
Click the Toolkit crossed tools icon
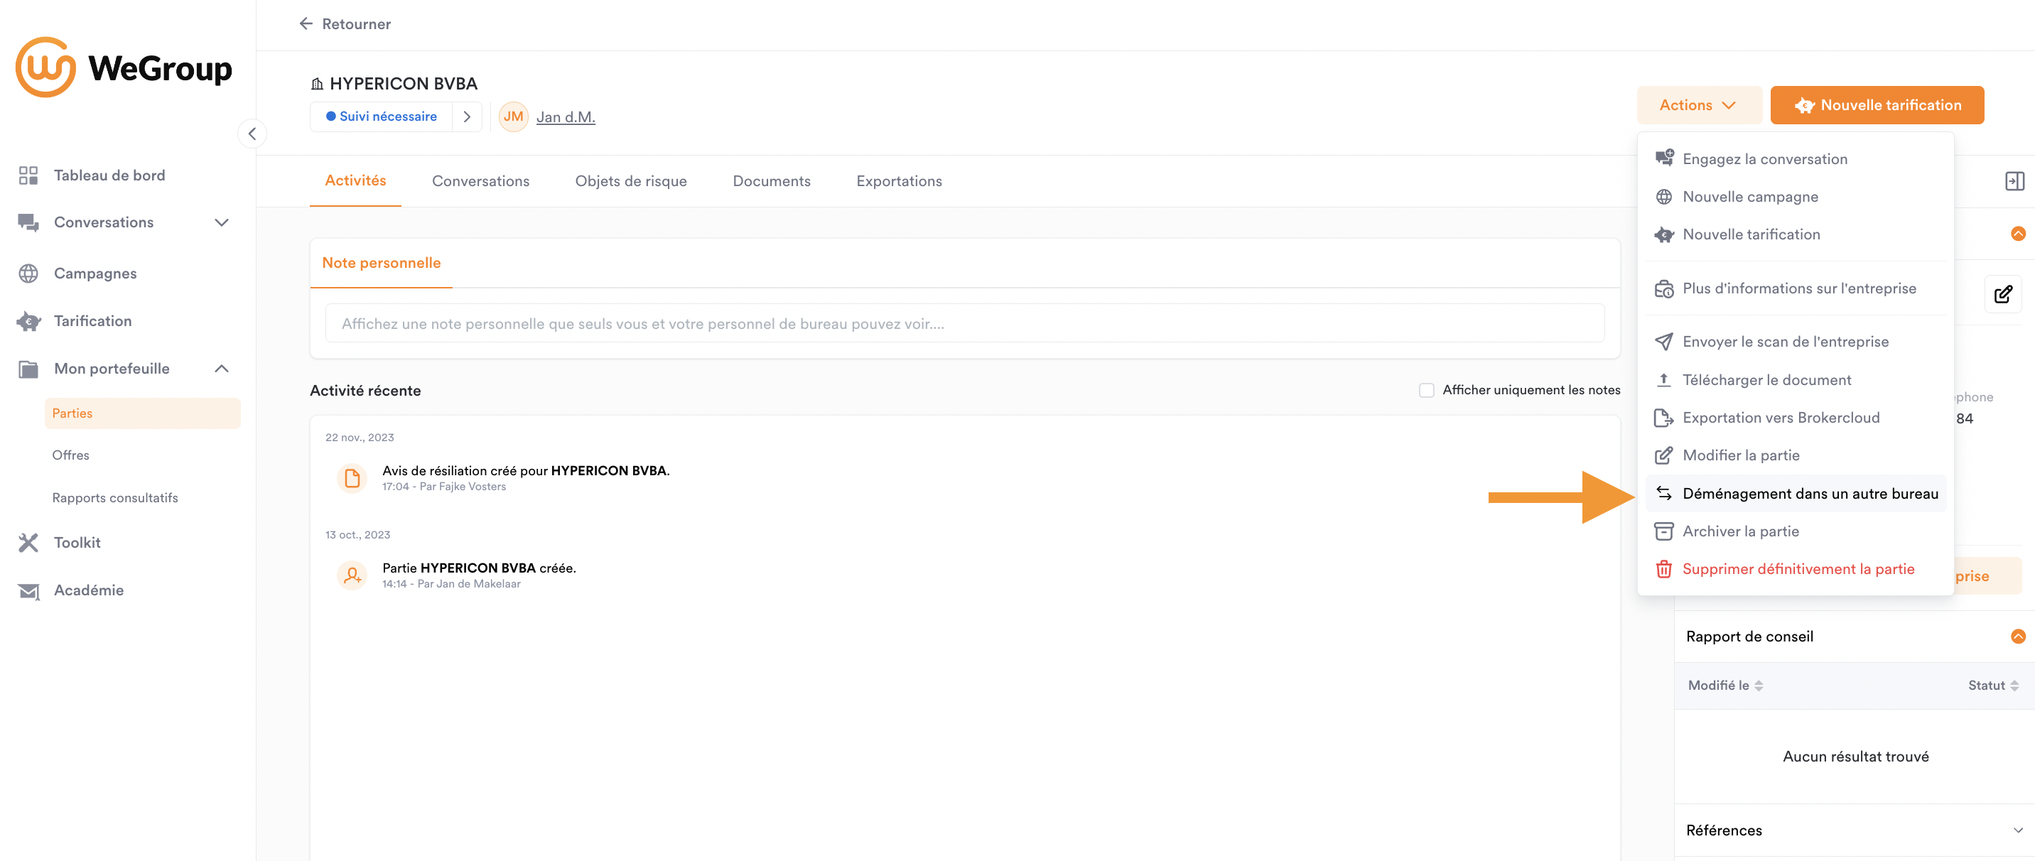28,543
